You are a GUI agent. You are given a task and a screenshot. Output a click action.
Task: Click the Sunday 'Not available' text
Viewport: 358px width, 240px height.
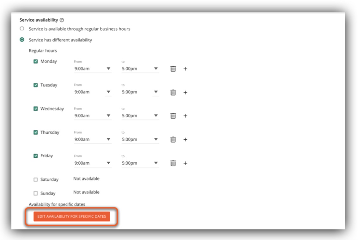86,192
